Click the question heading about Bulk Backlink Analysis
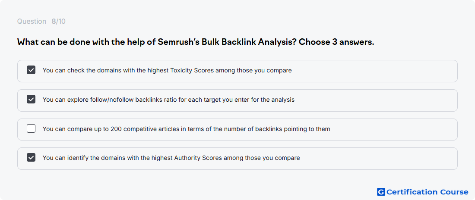The height and width of the screenshot is (200, 475). [196, 42]
